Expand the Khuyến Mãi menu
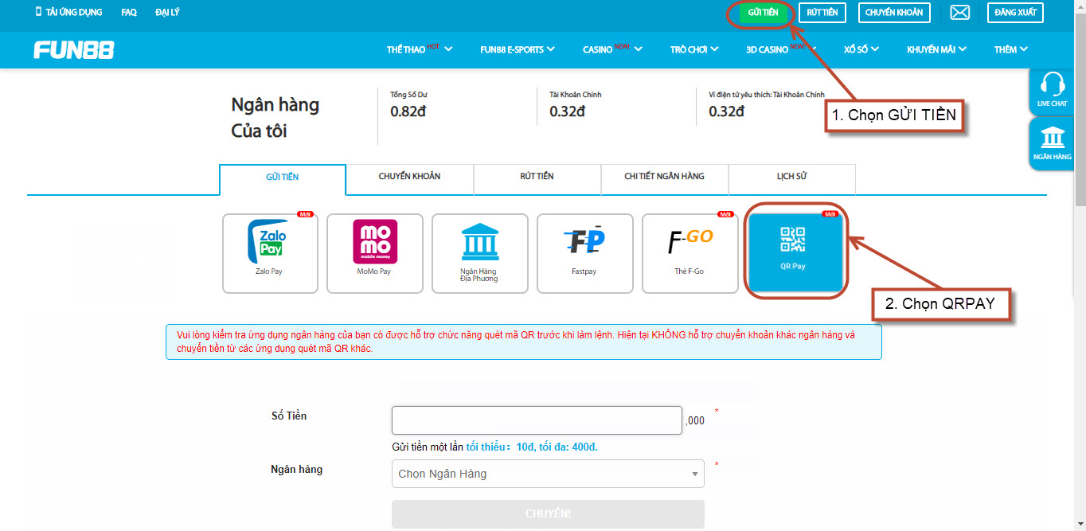The width and height of the screenshot is (1086, 531). (936, 49)
